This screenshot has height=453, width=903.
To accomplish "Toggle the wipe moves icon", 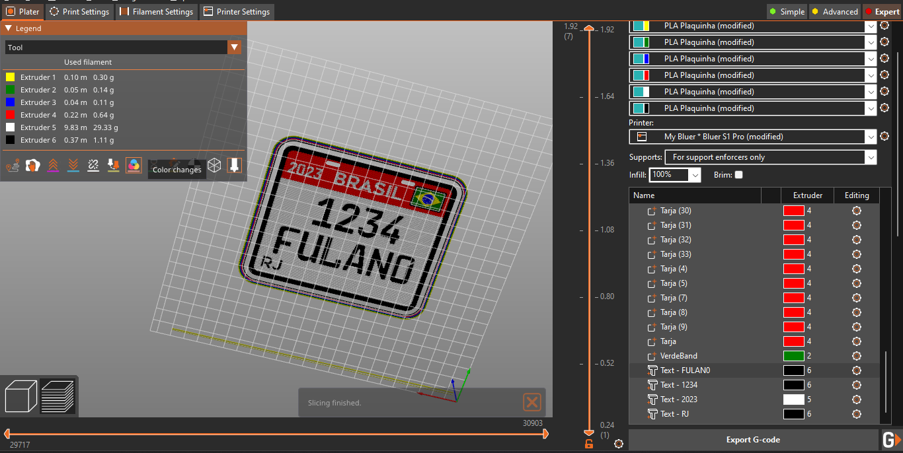I will (32, 165).
